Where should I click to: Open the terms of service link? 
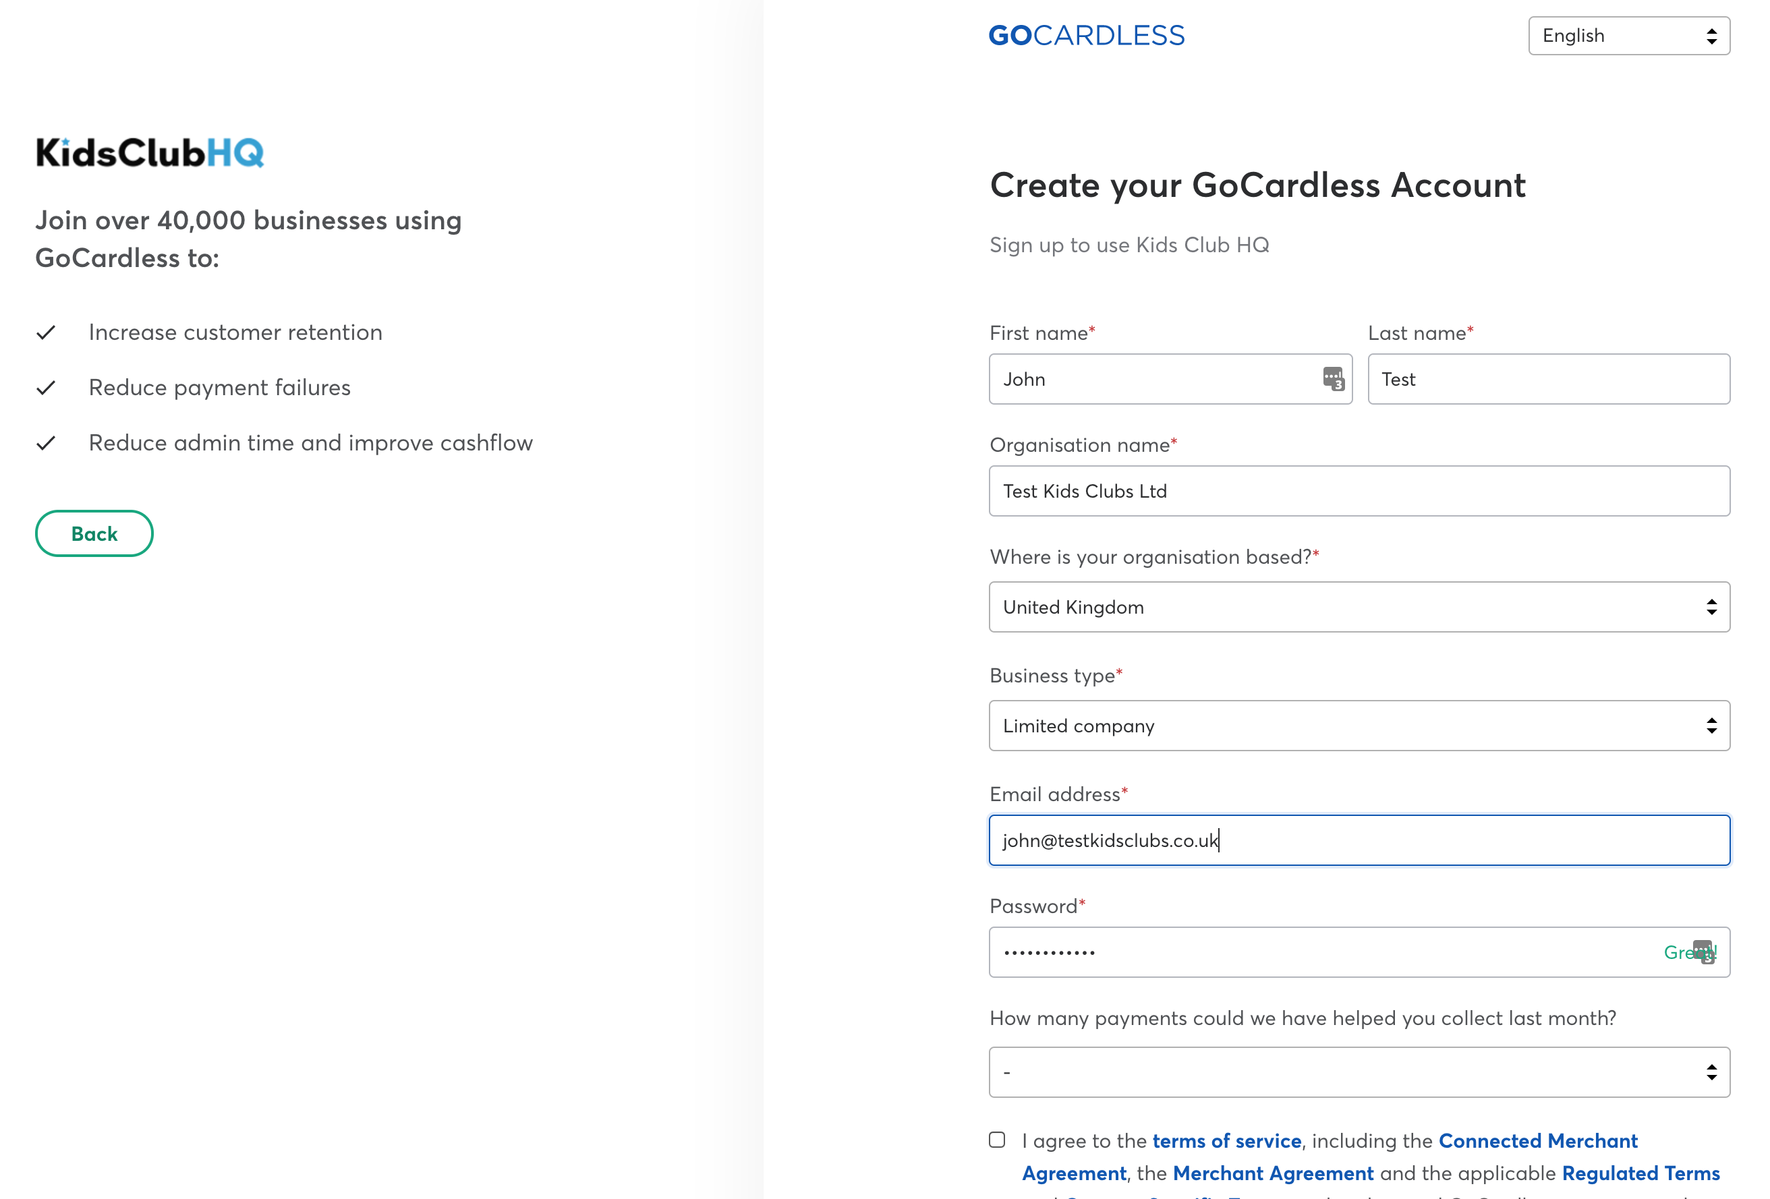1226,1140
